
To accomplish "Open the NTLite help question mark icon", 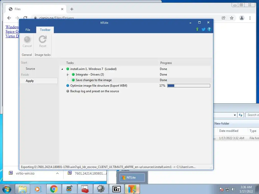I will tap(209, 29).
